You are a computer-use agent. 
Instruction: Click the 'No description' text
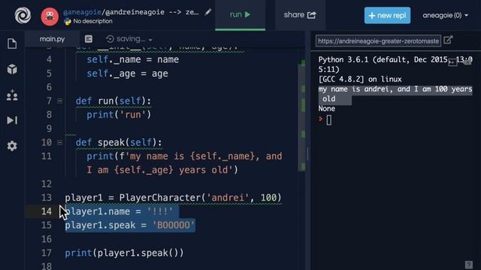click(92, 22)
